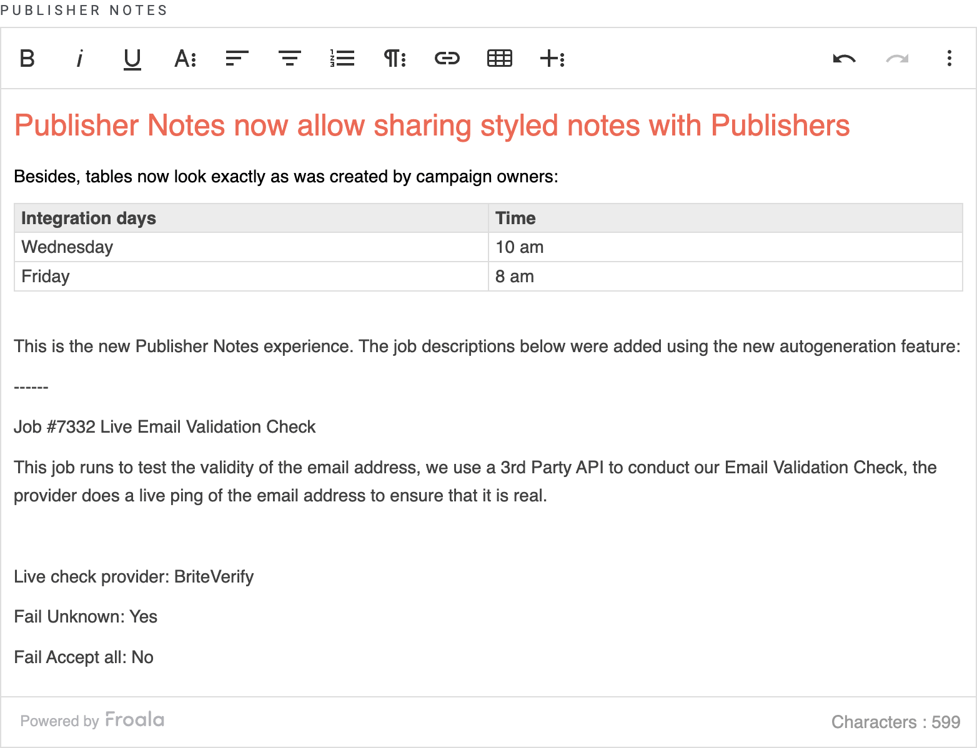This screenshot has width=977, height=748.
Task: Select the 'Friday' table cell
Action: tap(251, 277)
